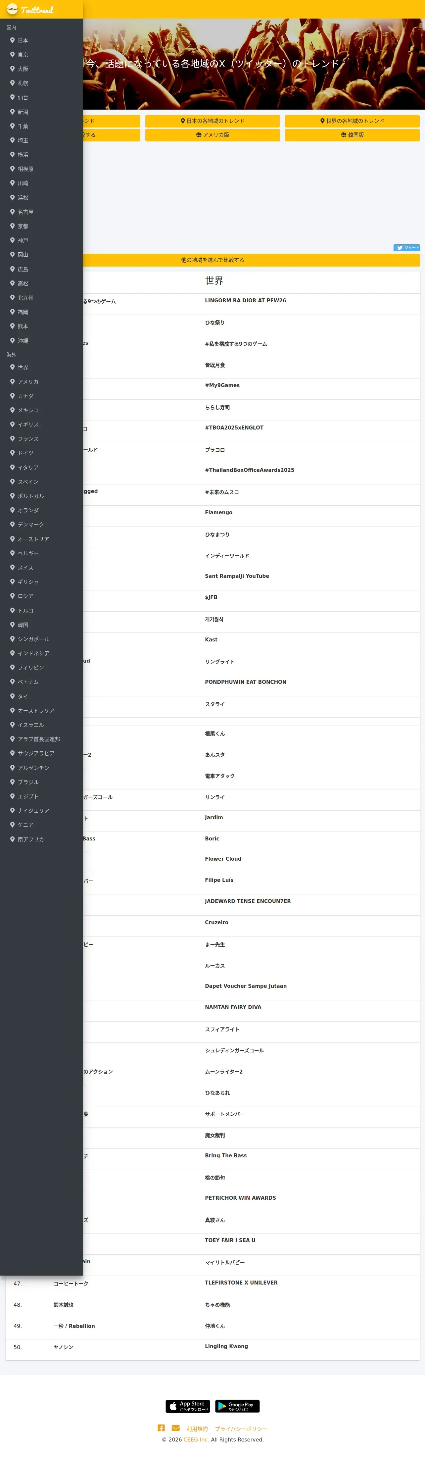
Task: Open the App Store download badge
Action: pos(187,1406)
